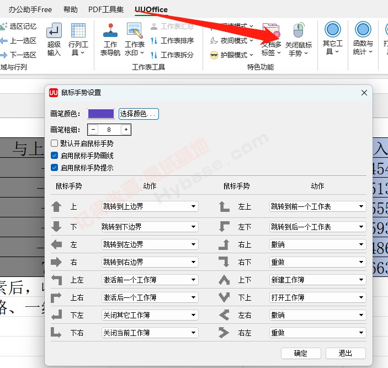Click the down arrow gesture icon for 下
The width and height of the screenshot is (388, 368).
pos(56,227)
